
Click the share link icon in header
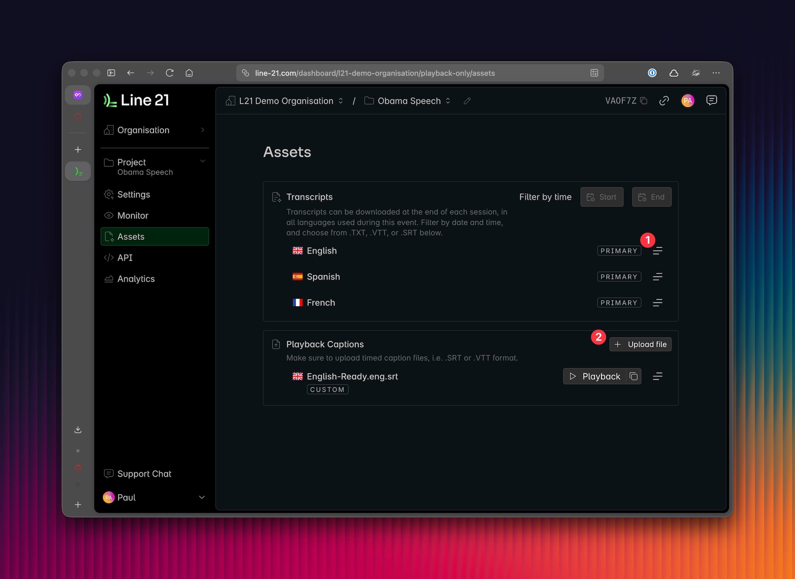click(x=664, y=101)
